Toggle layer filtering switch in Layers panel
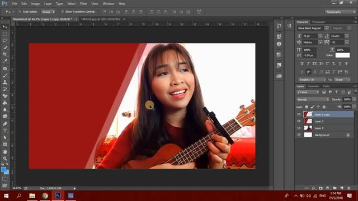 355,92
